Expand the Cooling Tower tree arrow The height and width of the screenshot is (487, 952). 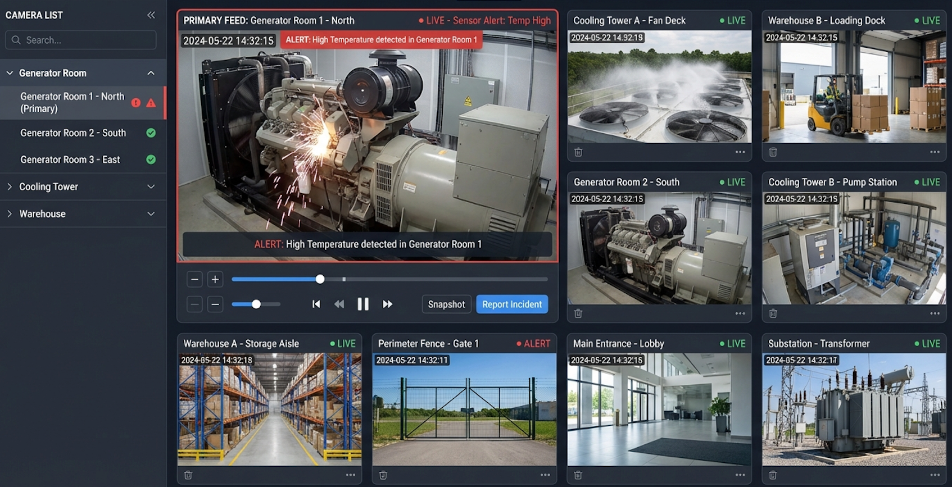point(10,186)
